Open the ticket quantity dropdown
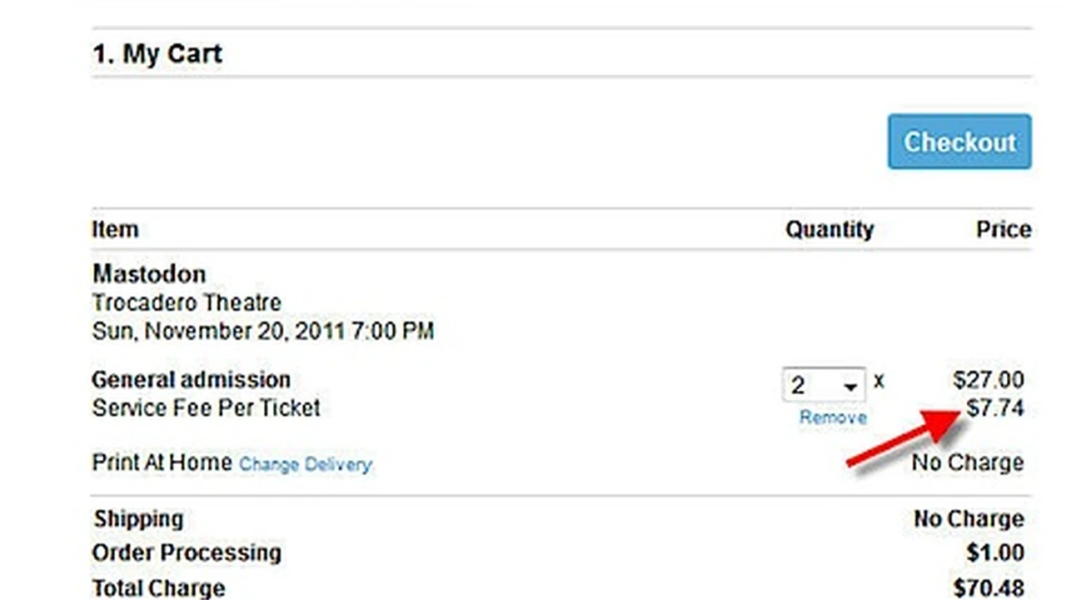Screen dimensions: 1066x600 [x=824, y=386]
